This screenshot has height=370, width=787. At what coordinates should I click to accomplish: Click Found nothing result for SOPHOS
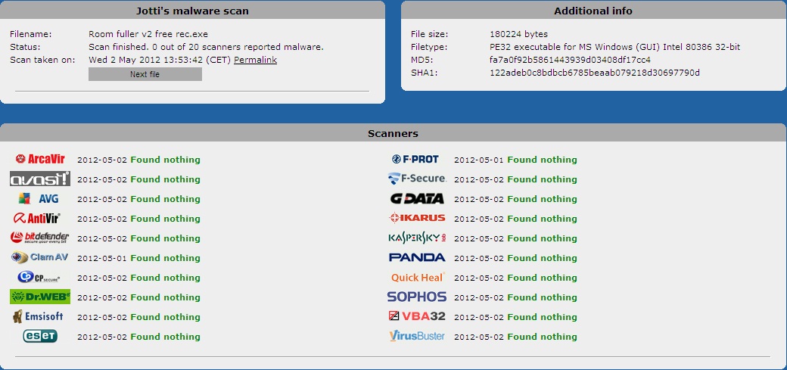tap(542, 297)
